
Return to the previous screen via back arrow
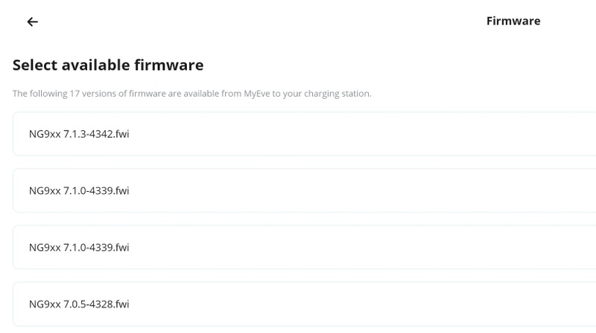(x=32, y=22)
